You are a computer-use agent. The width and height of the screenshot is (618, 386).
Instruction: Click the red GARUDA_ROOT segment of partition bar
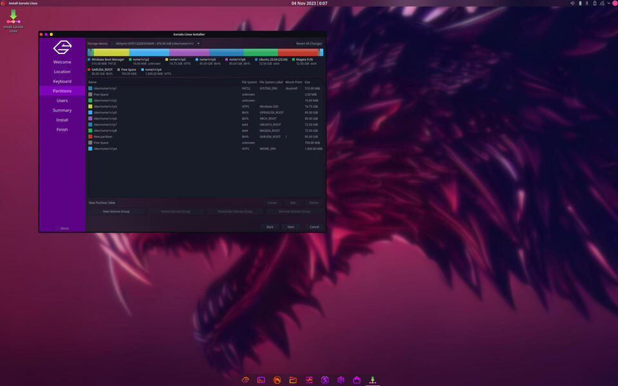(x=298, y=52)
